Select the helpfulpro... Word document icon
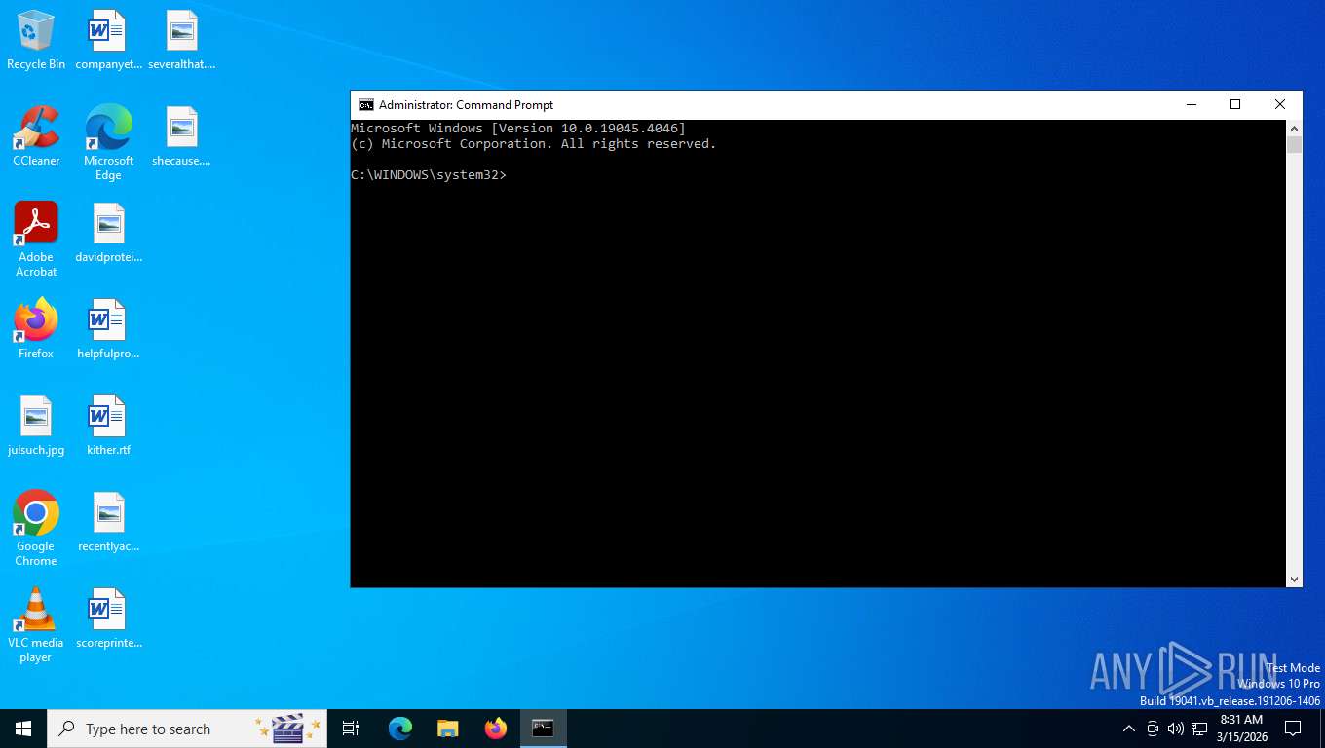 click(x=108, y=329)
